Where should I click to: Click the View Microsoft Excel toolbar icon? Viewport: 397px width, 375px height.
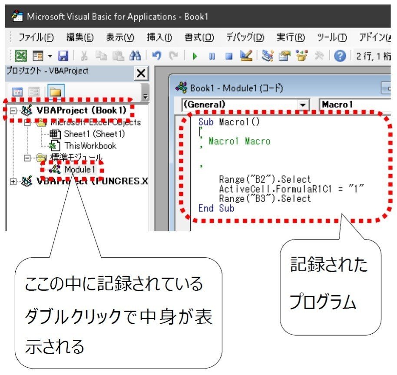[21, 56]
